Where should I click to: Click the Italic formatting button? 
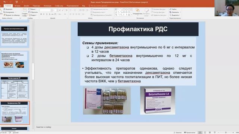(x=44, y=14)
